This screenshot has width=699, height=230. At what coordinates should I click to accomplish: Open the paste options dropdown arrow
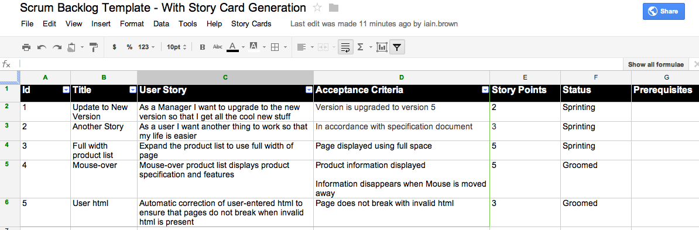pos(83,47)
